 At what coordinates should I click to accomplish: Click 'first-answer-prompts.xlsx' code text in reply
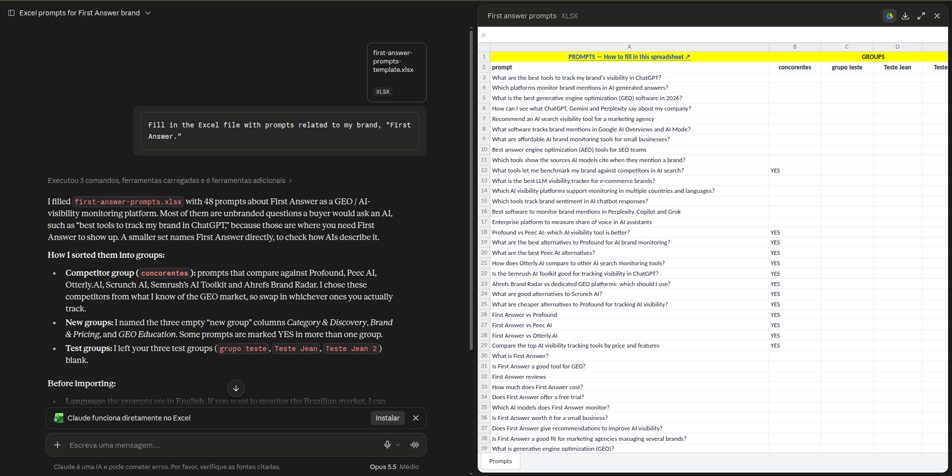pyautogui.click(x=128, y=202)
